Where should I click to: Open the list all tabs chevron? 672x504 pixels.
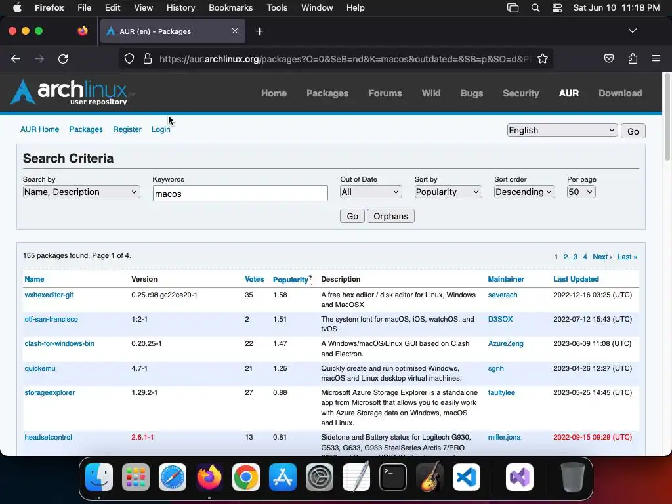[633, 31]
